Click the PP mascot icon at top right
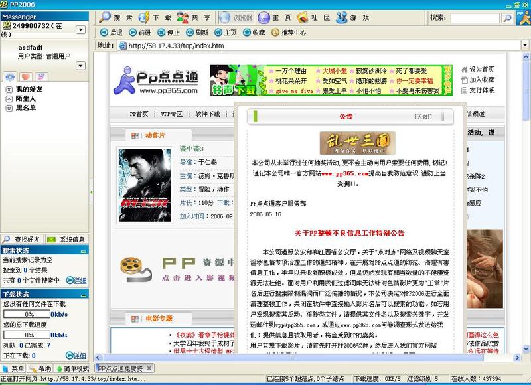531x385 pixels. 523,18
